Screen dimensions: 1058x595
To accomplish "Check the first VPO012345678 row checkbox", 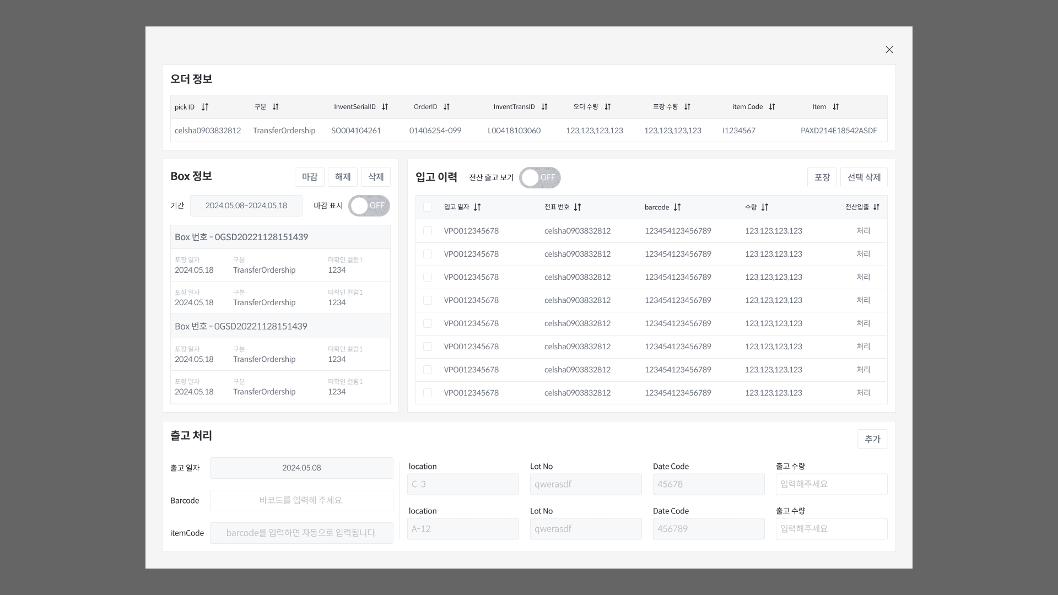I will pos(428,231).
